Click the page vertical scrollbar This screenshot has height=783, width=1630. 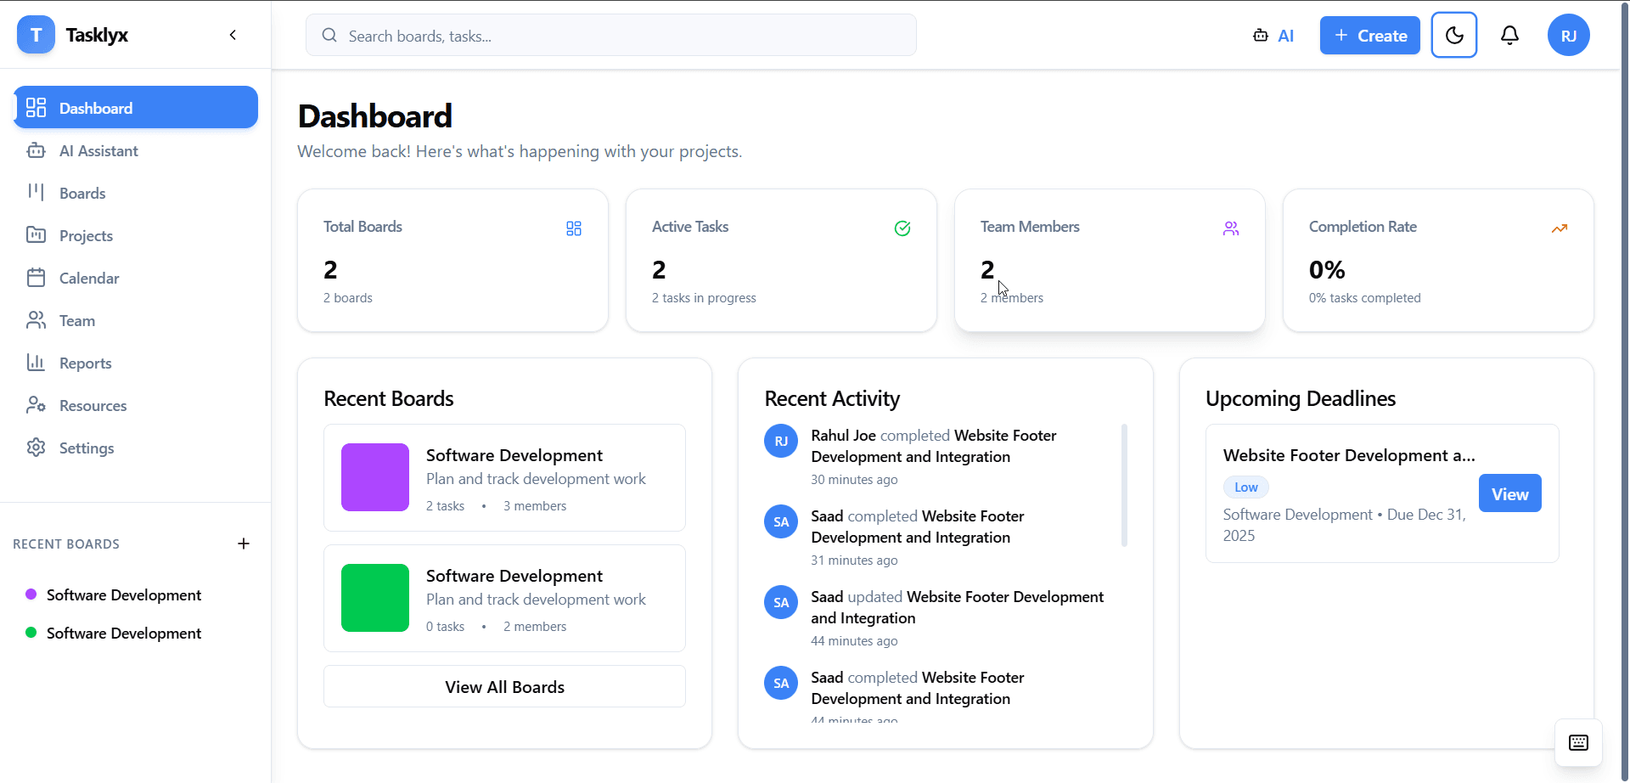[1625, 391]
